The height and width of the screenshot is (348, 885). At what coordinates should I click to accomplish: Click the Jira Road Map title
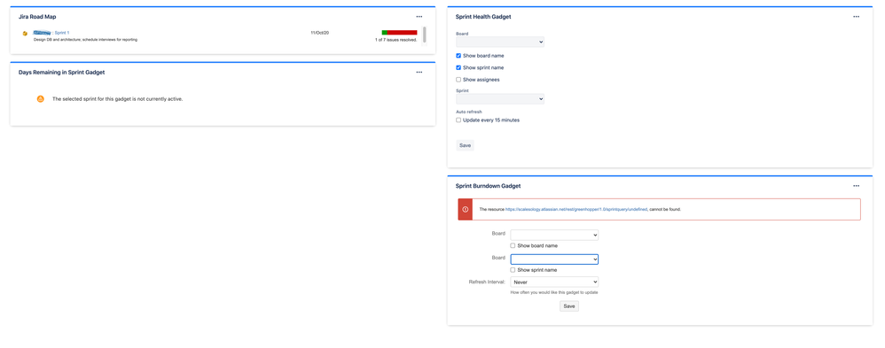pyautogui.click(x=37, y=17)
